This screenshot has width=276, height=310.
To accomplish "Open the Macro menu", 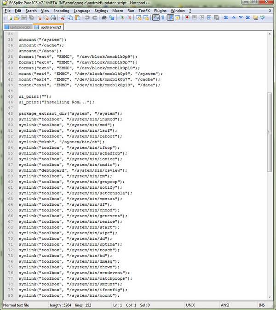I will 118,11.
